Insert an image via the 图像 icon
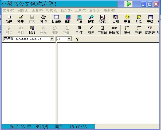 tap(139, 19)
